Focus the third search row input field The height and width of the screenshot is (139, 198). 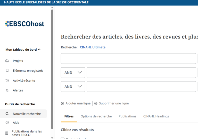[141, 87]
